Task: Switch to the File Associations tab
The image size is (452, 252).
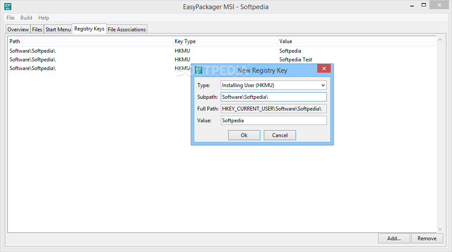Action: 127,29
